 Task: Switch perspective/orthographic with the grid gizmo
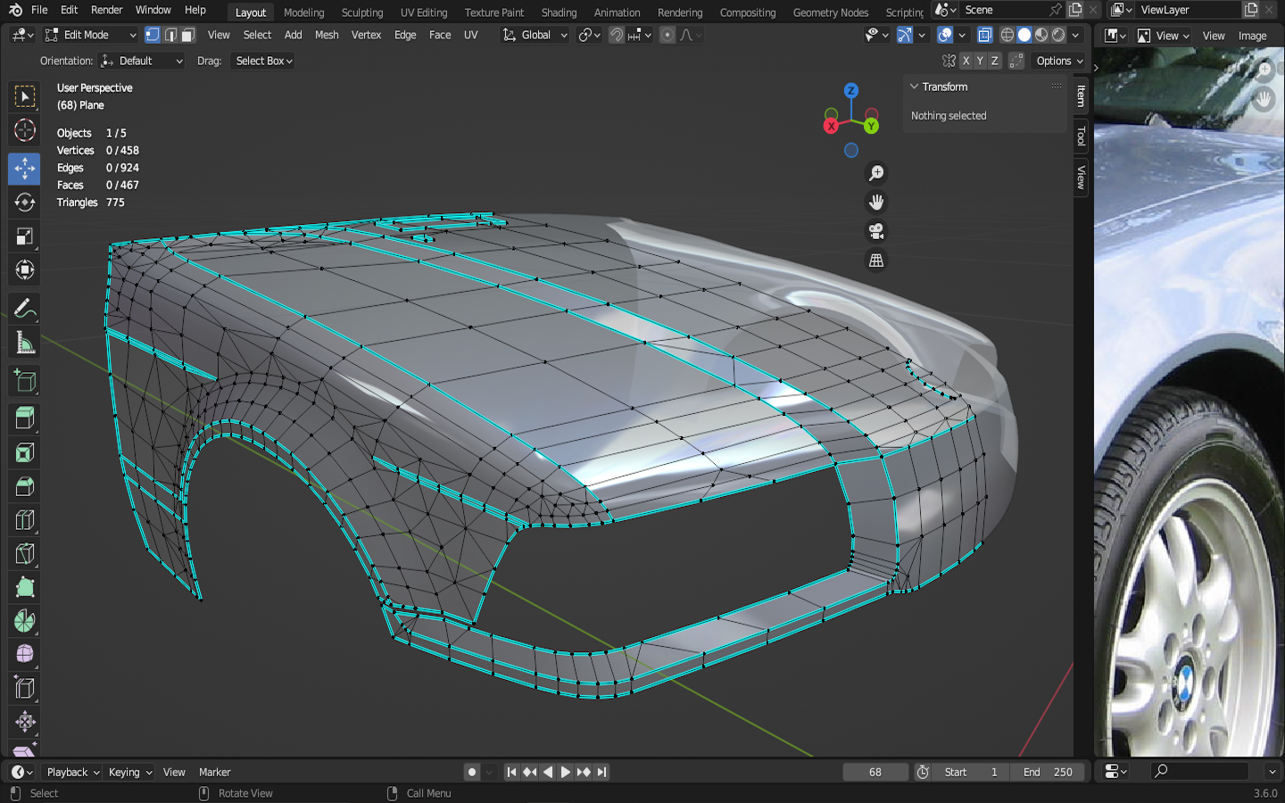click(x=876, y=261)
